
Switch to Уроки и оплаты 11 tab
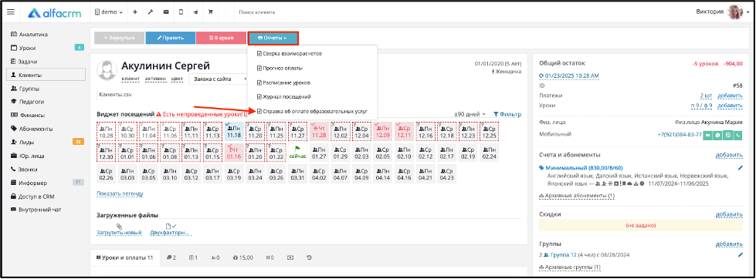[124, 258]
